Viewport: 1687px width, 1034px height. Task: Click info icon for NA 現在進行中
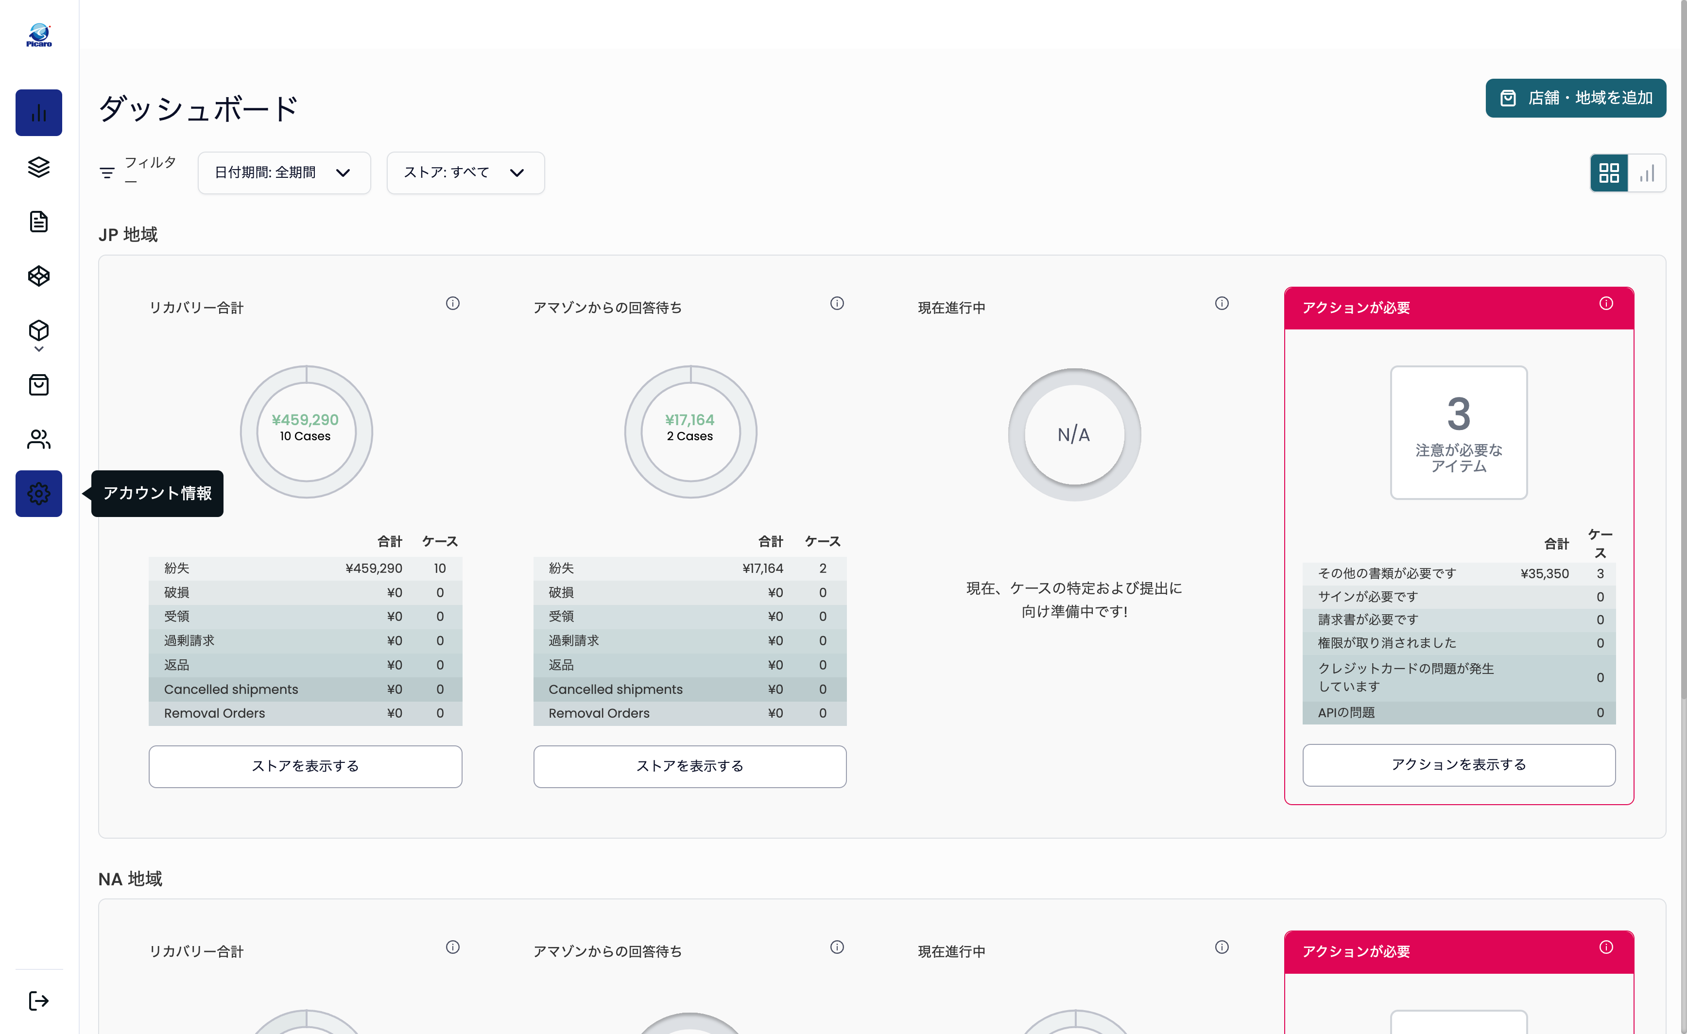(1222, 947)
